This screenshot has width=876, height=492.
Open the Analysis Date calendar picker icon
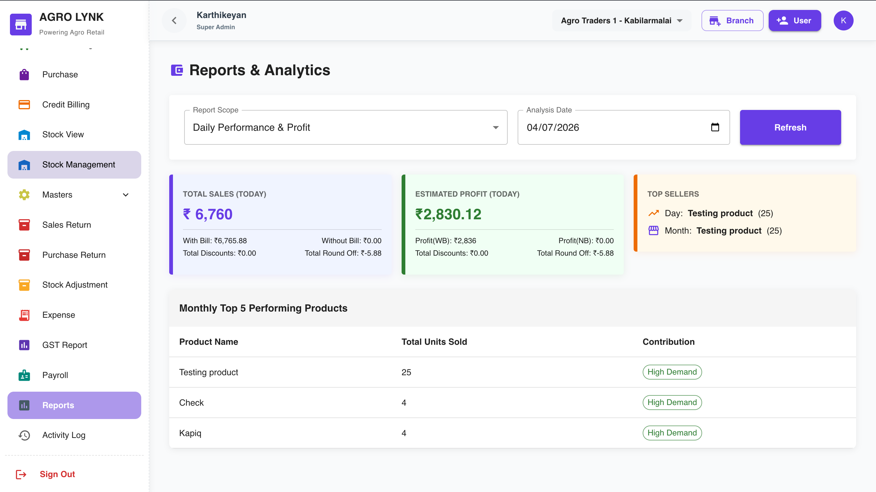click(x=715, y=127)
